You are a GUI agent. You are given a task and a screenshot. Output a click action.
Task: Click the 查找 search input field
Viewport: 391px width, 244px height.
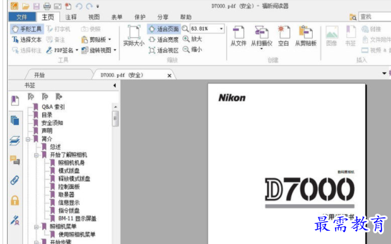click(x=375, y=16)
